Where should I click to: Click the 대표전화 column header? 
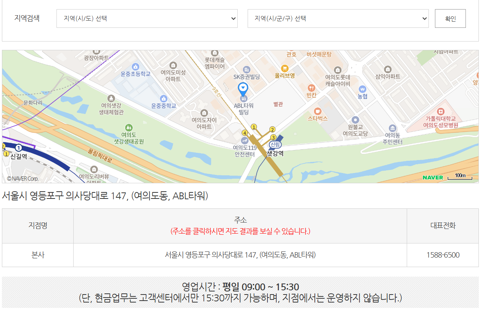(x=443, y=226)
